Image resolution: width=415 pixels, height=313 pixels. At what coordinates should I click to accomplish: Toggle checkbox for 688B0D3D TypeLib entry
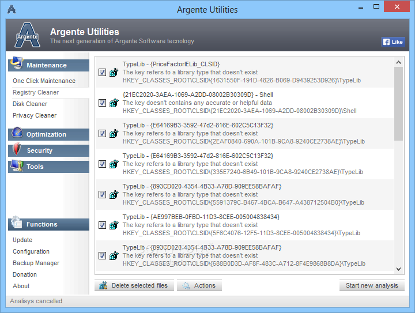click(x=102, y=255)
